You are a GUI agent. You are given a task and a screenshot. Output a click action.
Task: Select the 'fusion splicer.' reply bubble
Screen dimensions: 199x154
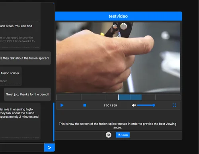point(11,76)
